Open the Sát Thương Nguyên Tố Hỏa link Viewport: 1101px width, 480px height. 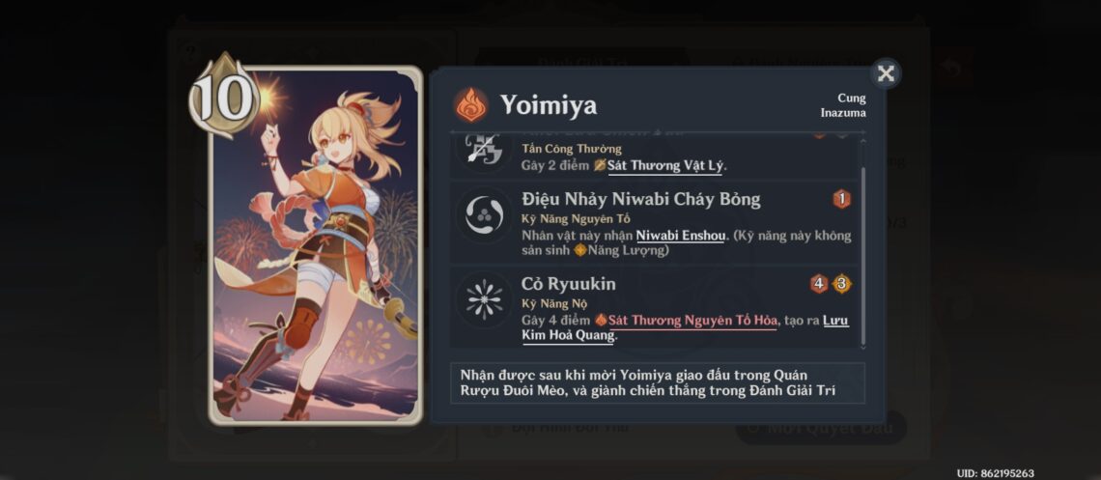tap(692, 321)
